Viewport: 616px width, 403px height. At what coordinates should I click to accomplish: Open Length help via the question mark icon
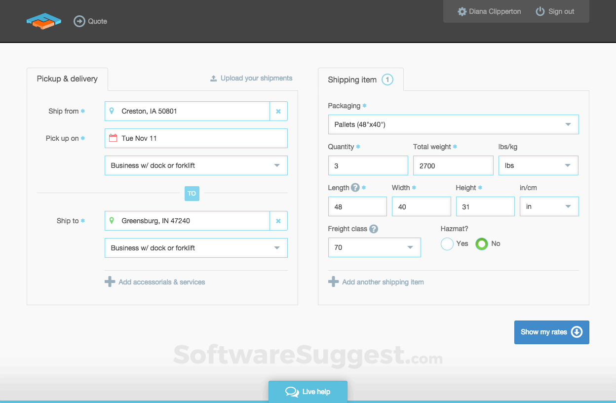click(355, 188)
